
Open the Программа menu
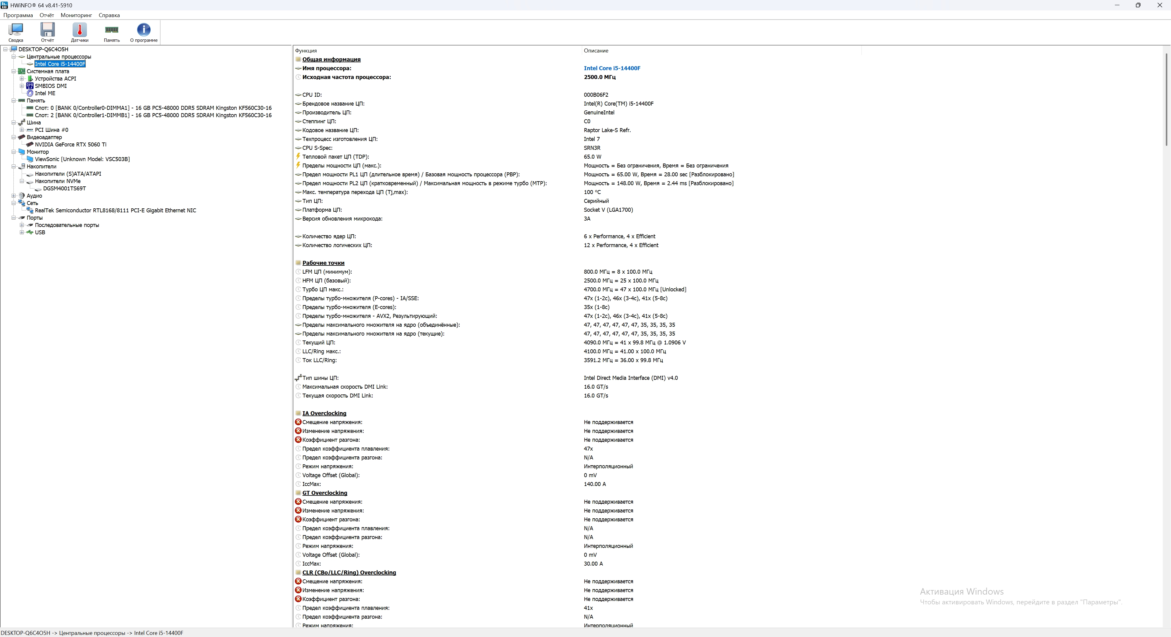[x=18, y=15]
